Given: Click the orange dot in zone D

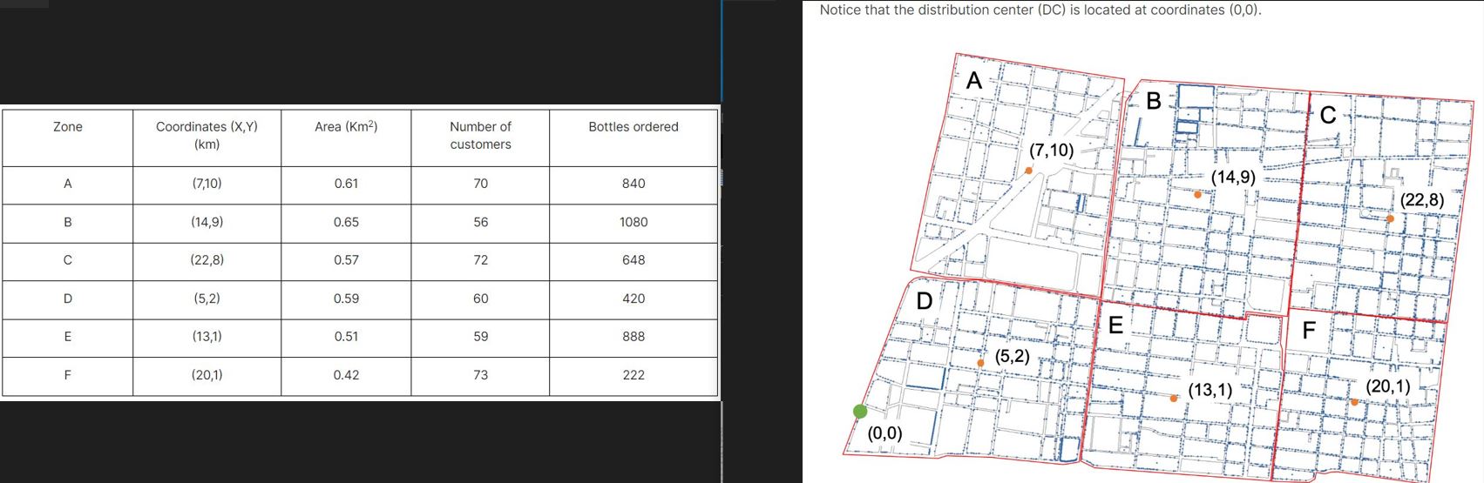Looking at the screenshot, I should coord(980,363).
